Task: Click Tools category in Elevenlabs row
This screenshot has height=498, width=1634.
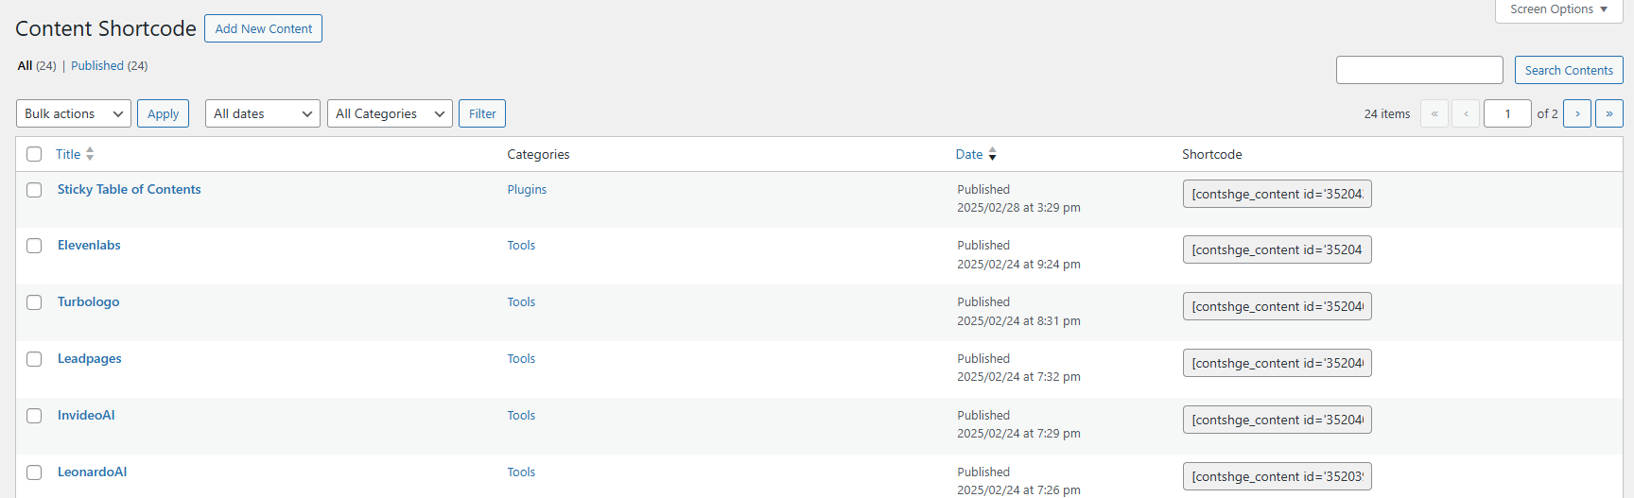Action: (521, 245)
